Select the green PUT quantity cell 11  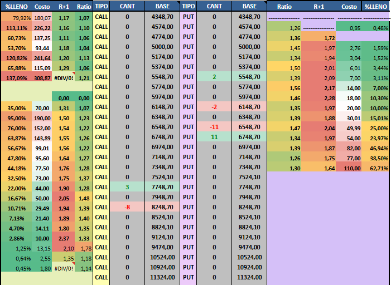click(x=214, y=137)
